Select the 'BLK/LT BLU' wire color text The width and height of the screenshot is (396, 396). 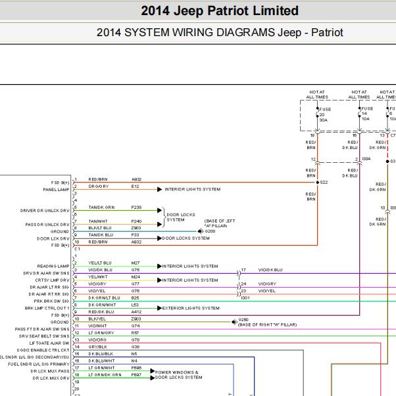coord(100,228)
